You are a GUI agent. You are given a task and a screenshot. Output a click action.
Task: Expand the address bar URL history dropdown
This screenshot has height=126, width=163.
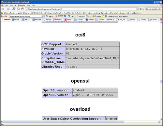[x=137, y=9]
